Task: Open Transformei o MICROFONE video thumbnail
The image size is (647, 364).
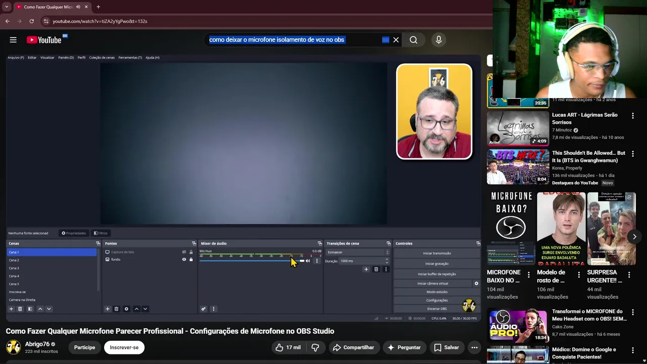Action: (x=518, y=326)
